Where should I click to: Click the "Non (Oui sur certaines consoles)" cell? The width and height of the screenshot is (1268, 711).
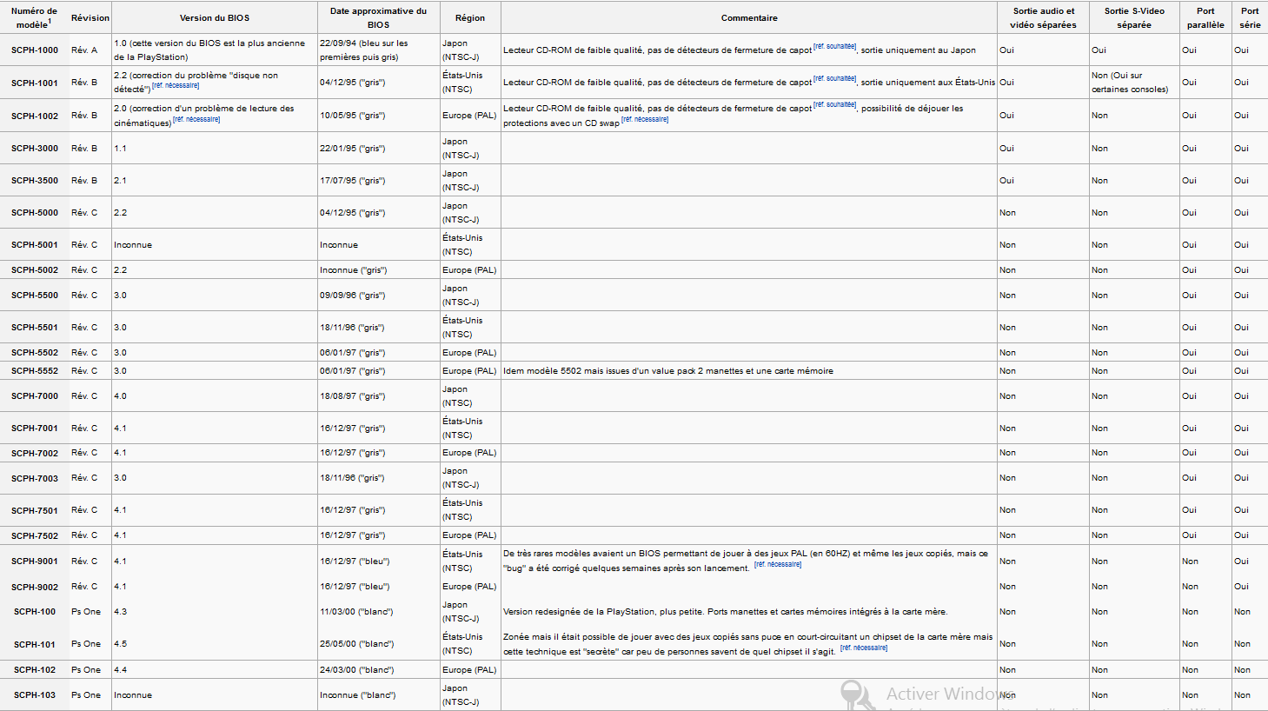[1134, 83]
